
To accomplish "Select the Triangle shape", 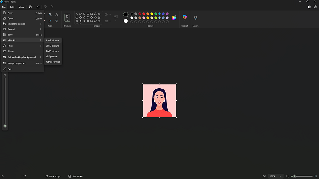I will tap(99, 14).
